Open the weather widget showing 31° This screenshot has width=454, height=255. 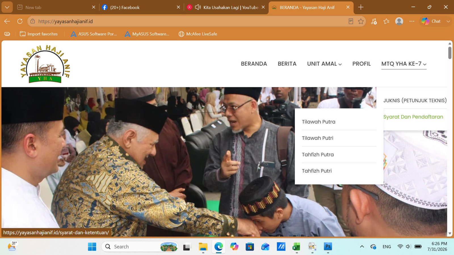tap(12, 246)
